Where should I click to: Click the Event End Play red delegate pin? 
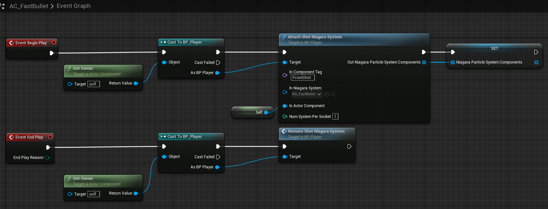[x=50, y=137]
